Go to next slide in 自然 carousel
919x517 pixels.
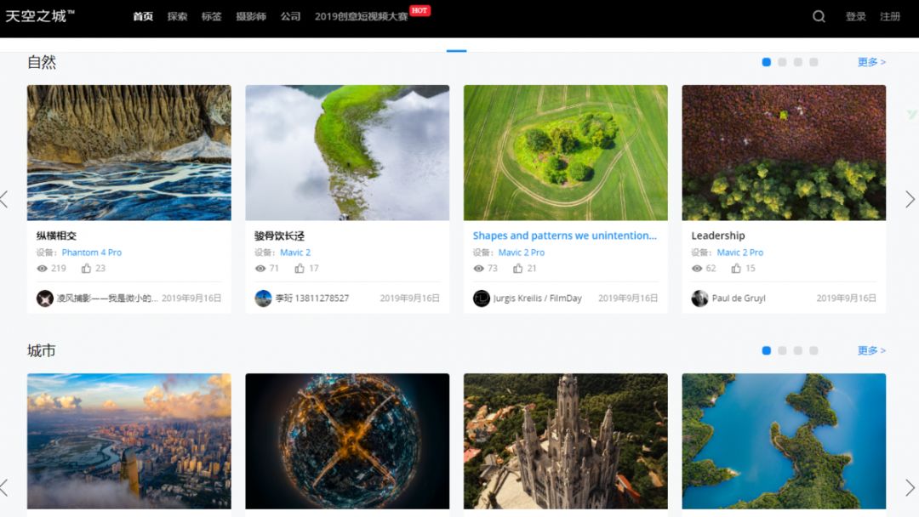coord(910,199)
